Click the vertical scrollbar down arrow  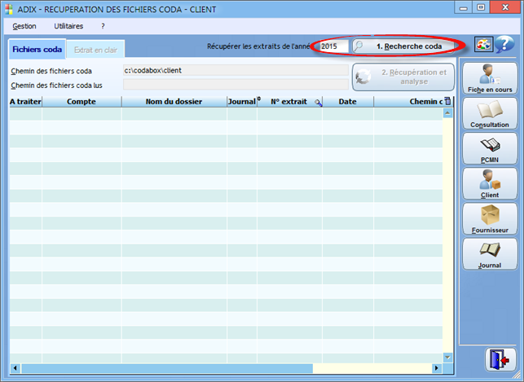click(447, 357)
